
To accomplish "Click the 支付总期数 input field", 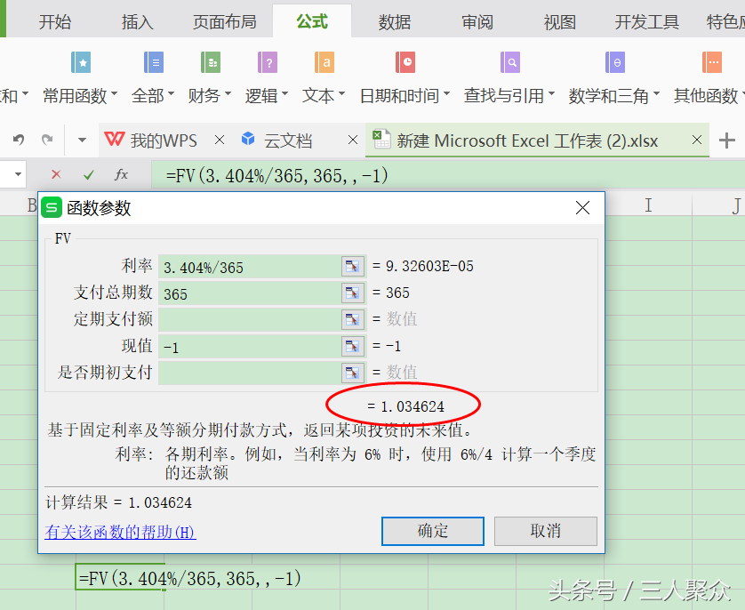I will pos(250,293).
